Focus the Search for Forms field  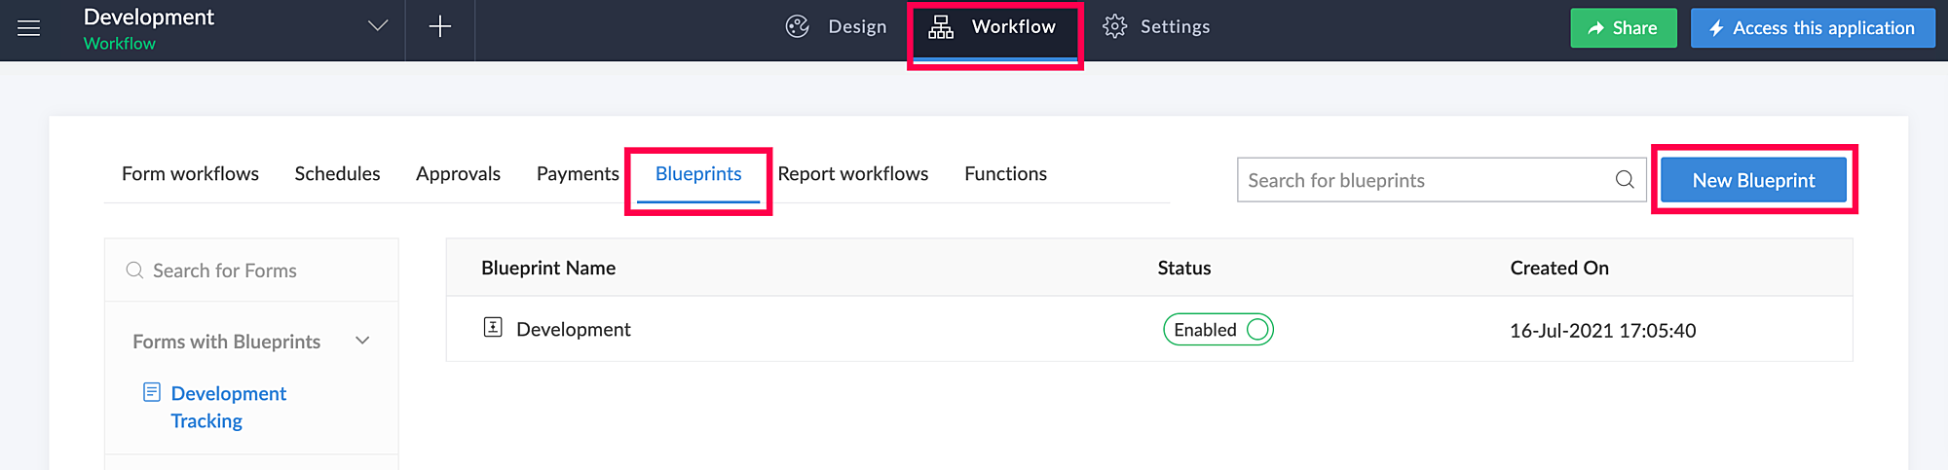coord(253,271)
